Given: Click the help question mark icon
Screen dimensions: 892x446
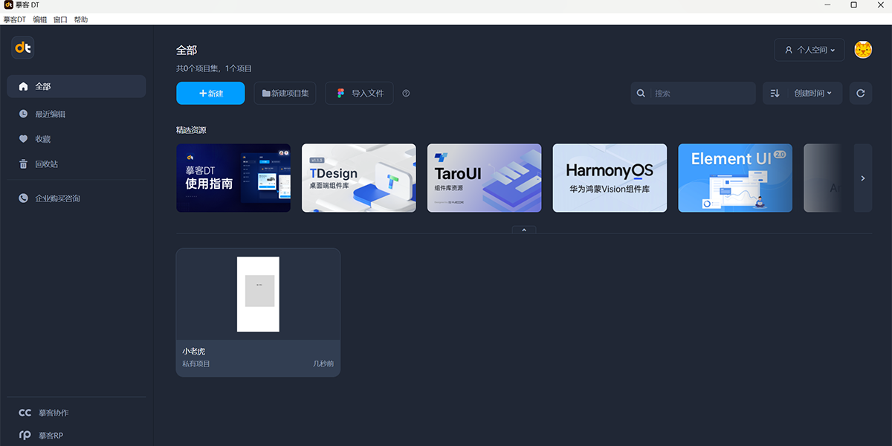Looking at the screenshot, I should (406, 93).
